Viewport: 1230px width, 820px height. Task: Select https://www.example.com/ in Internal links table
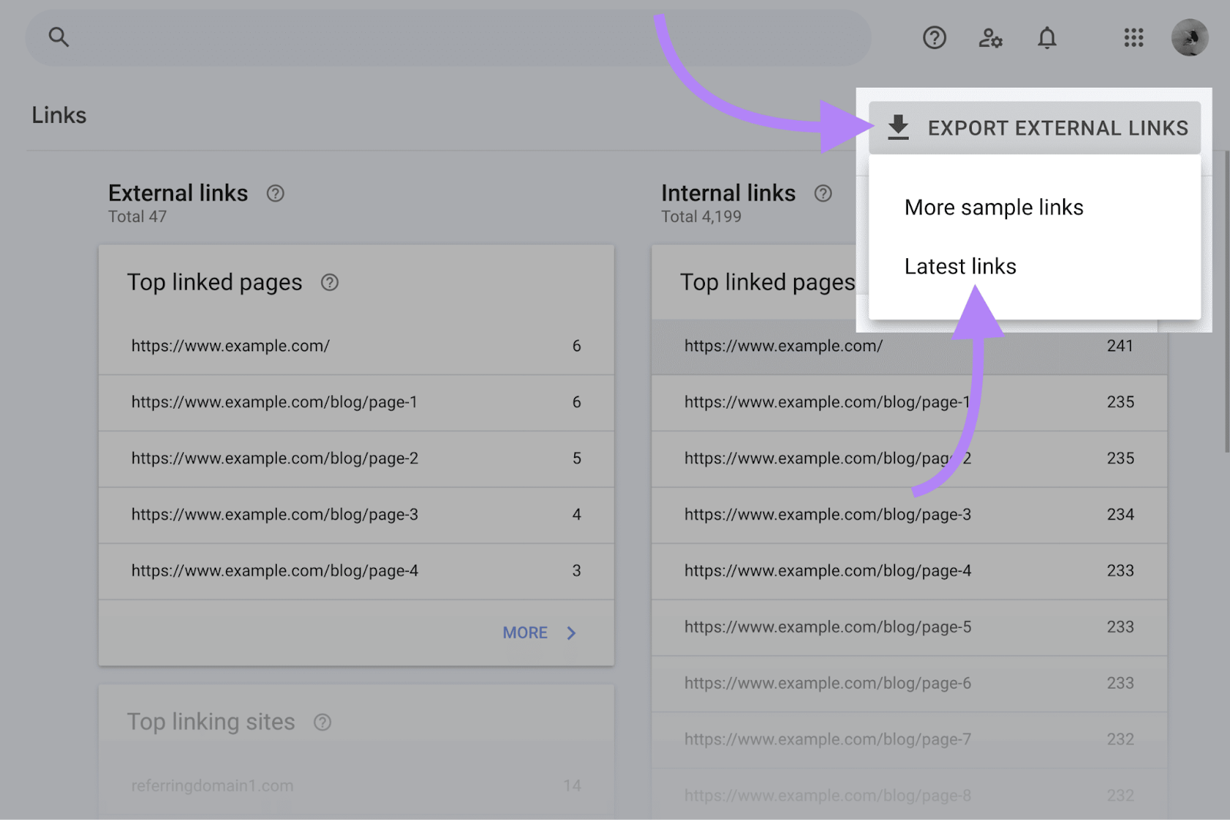pyautogui.click(x=783, y=346)
